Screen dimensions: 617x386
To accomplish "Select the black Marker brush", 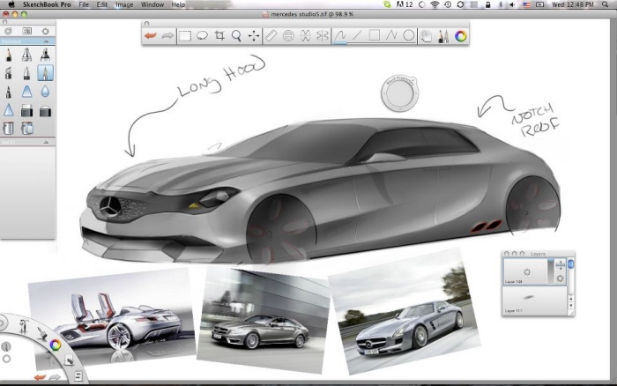I will [x=45, y=55].
